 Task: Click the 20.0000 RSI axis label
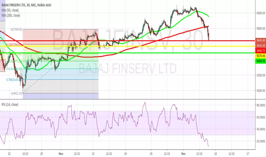pyautogui.click(x=261, y=141)
